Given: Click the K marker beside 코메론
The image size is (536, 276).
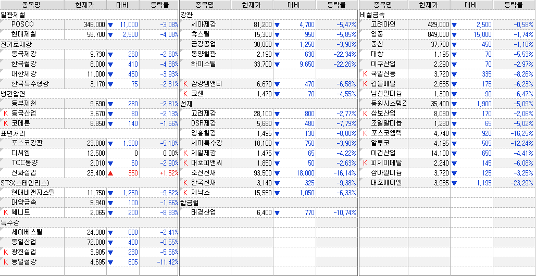Looking at the screenshot, I should 6,123.
